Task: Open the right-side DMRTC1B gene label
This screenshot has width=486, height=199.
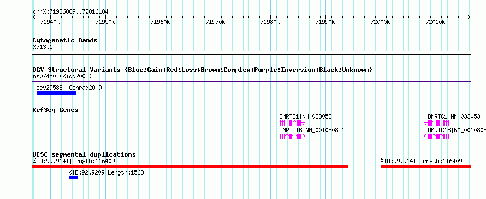Action: click(457, 130)
